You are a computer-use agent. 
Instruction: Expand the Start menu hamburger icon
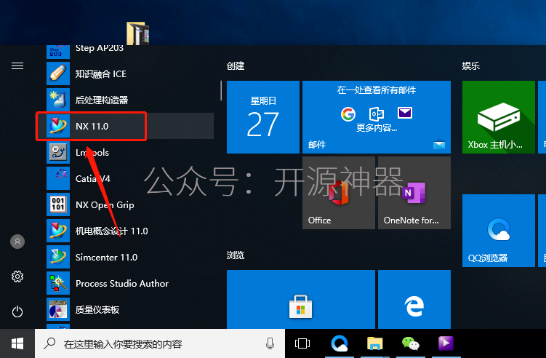click(x=17, y=66)
